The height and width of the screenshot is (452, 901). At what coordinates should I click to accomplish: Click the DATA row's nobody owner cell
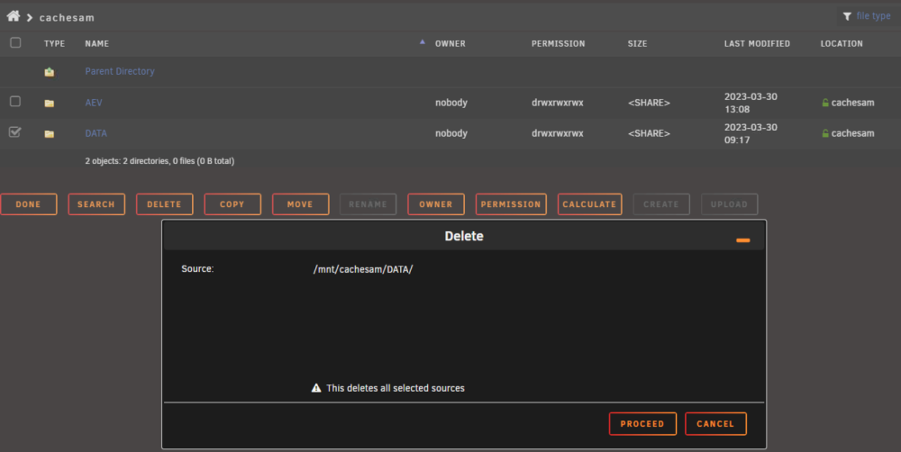click(451, 133)
